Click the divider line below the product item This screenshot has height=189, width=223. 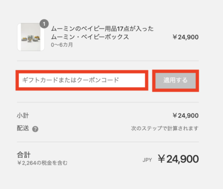tap(108, 61)
